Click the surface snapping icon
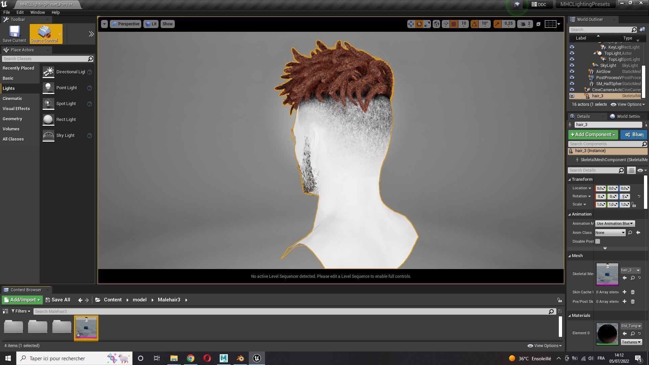Screen dimensions: 649x365 click(x=446, y=24)
